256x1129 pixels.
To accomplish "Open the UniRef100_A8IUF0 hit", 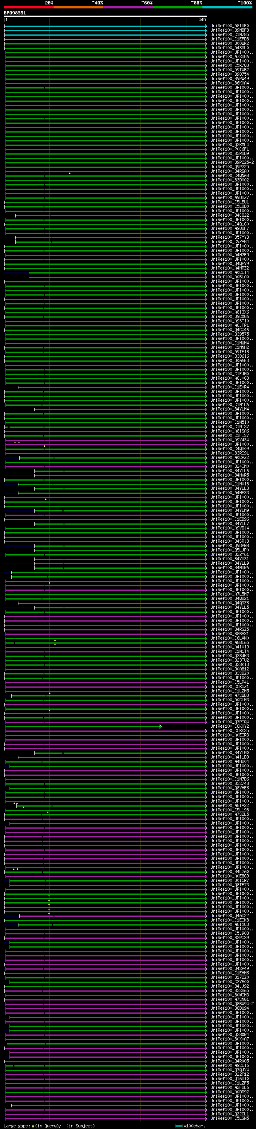I will (230, 26).
